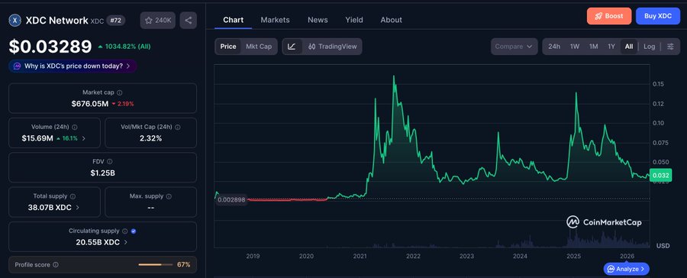Click the Profile score progress bar

pos(156,265)
